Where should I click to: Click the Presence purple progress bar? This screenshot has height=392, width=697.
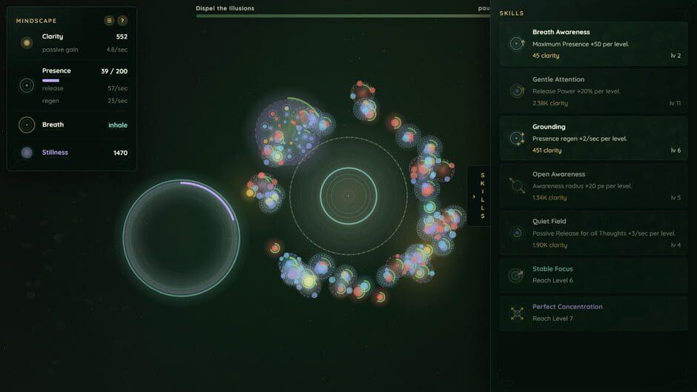[50, 81]
